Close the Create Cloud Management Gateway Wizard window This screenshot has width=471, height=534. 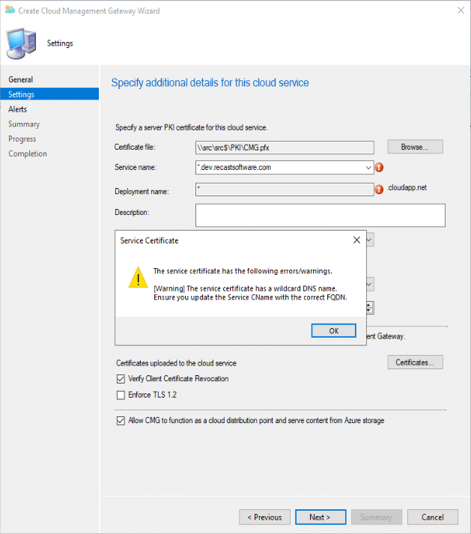pos(458,11)
